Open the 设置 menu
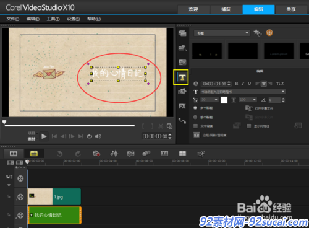The image size is (309, 228). (x=74, y=19)
